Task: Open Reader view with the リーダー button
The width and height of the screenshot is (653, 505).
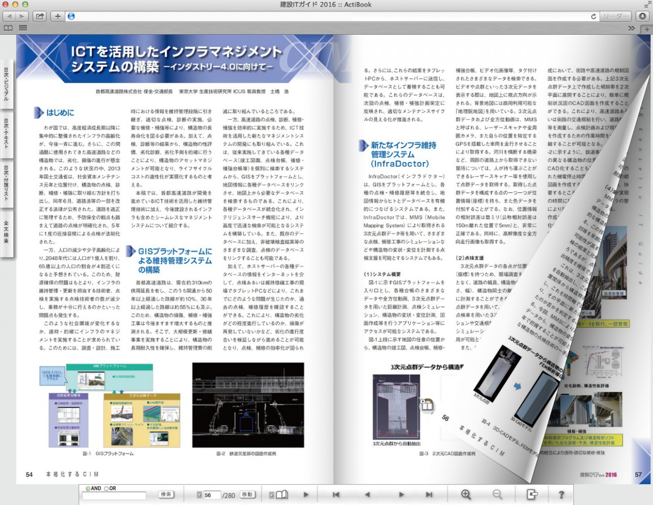Action: [x=616, y=16]
